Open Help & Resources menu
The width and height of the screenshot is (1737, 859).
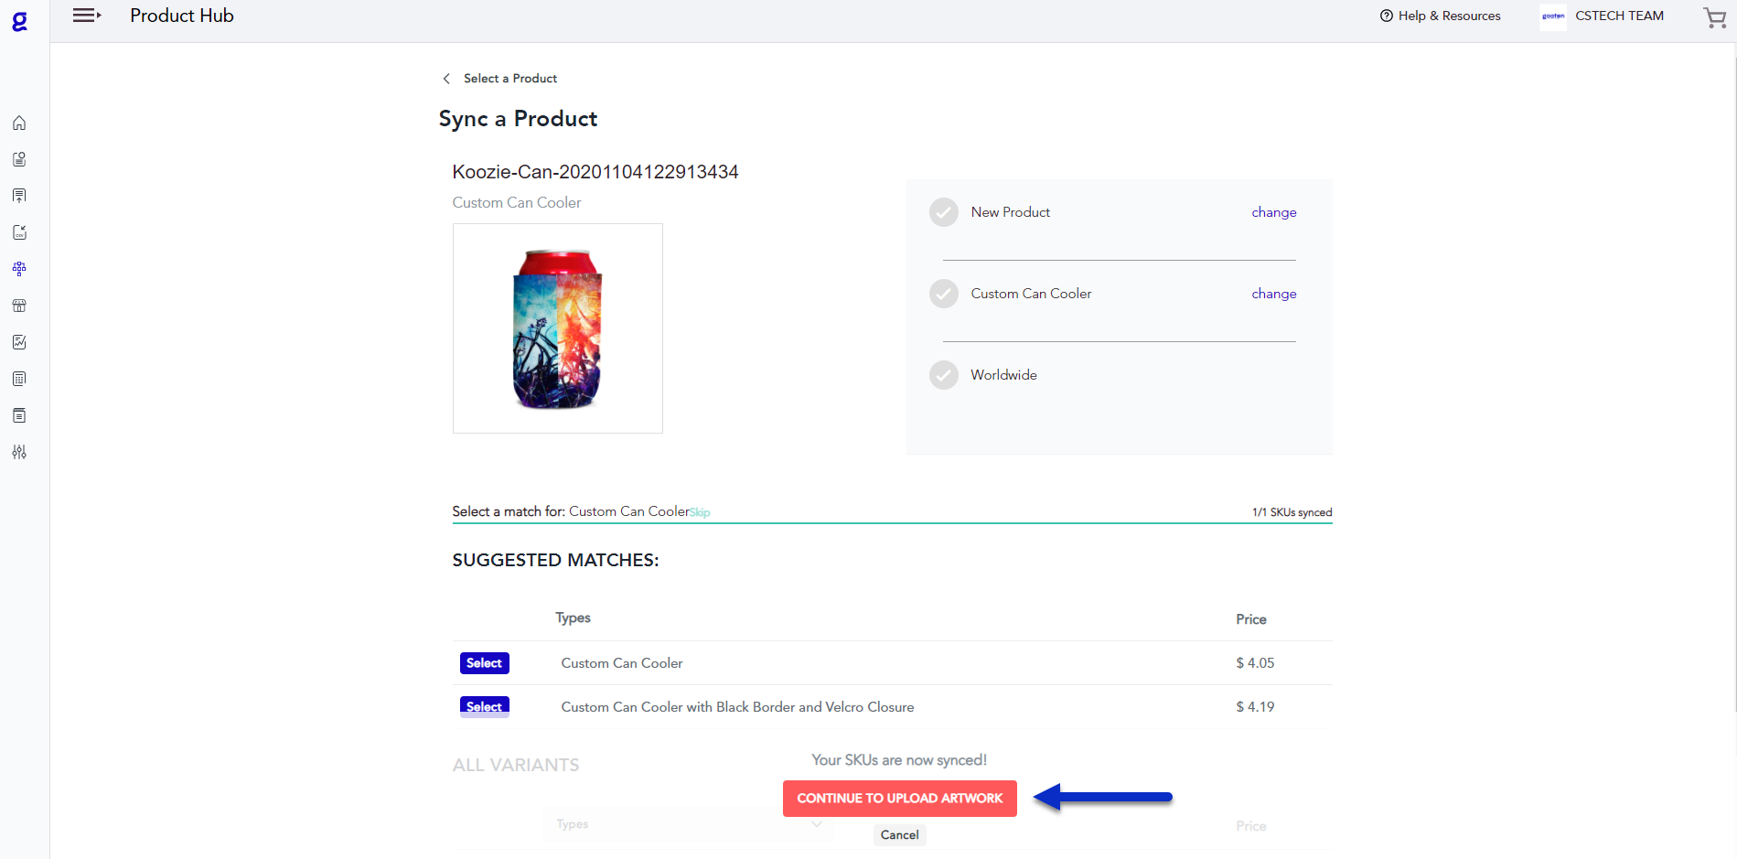point(1440,16)
